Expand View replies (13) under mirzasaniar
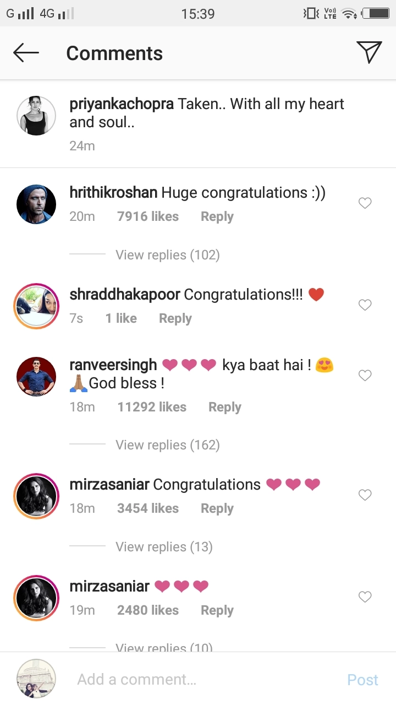 click(164, 547)
